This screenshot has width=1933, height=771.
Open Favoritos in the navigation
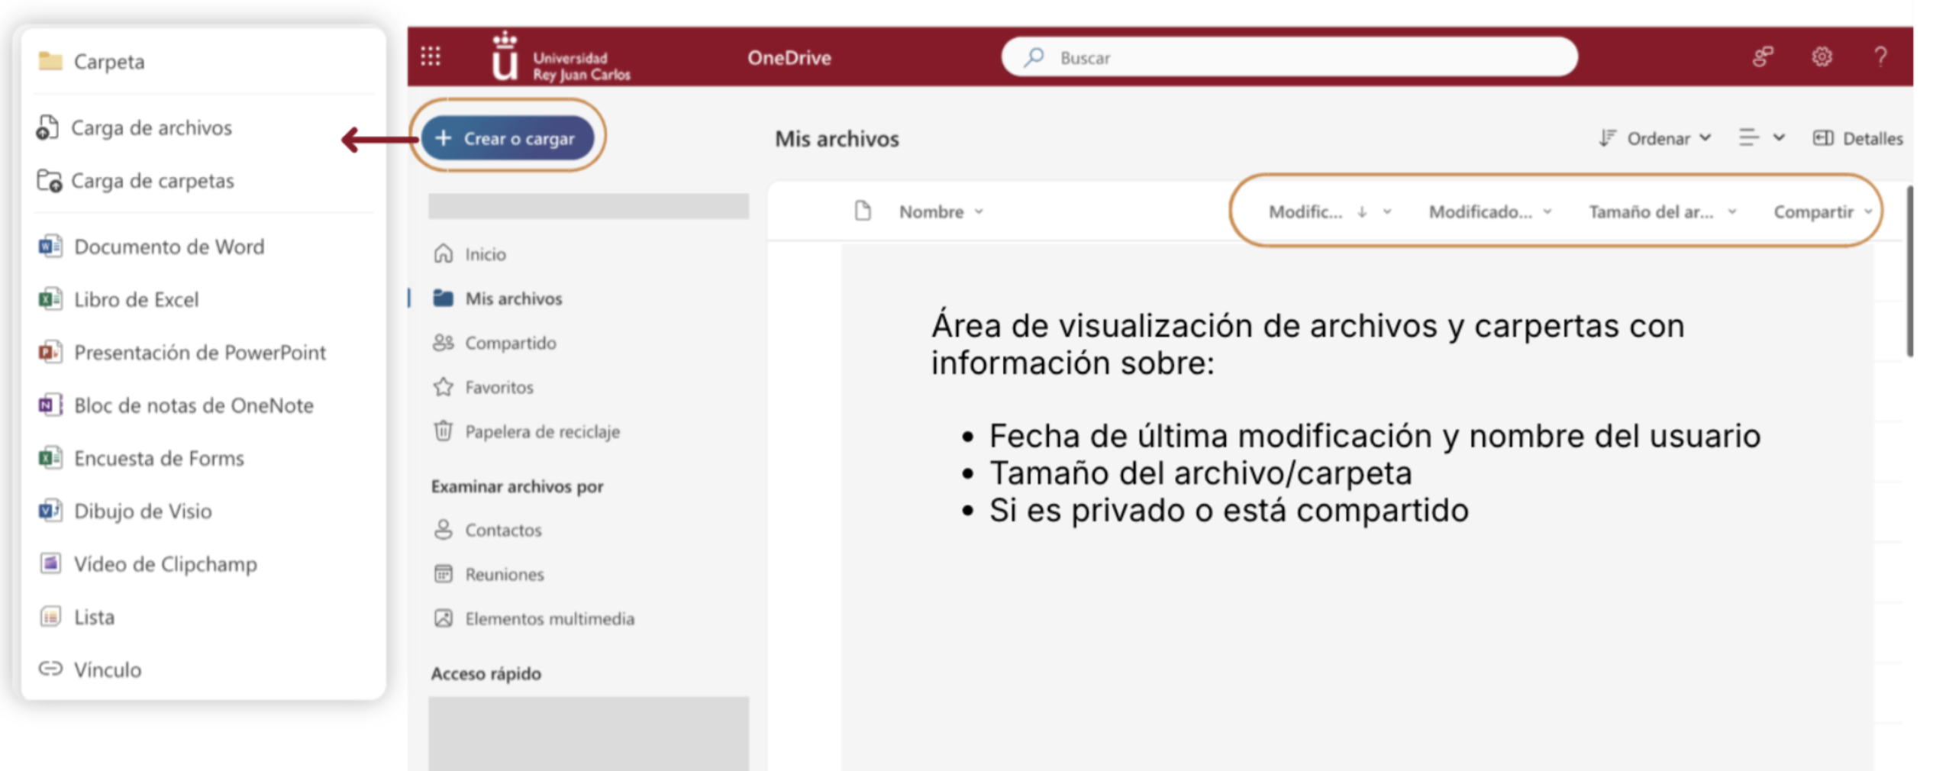(x=499, y=387)
